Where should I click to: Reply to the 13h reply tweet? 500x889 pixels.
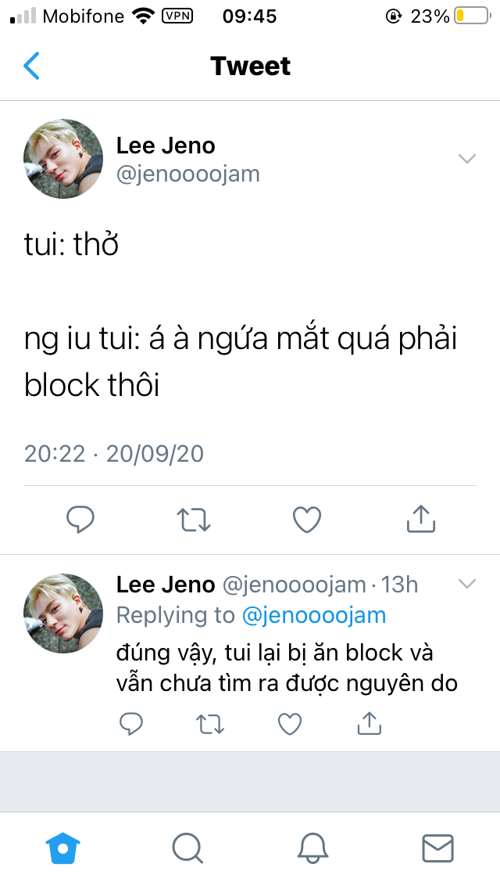(x=130, y=724)
